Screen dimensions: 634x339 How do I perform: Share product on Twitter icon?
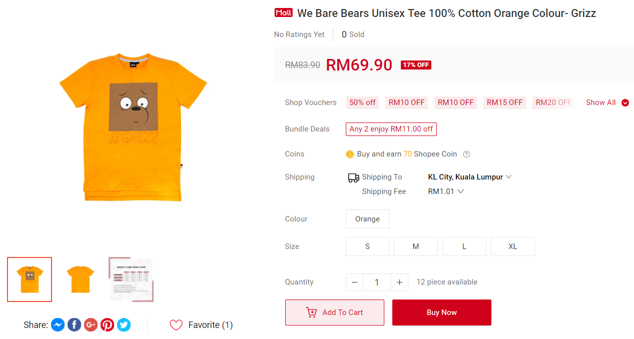tap(124, 325)
